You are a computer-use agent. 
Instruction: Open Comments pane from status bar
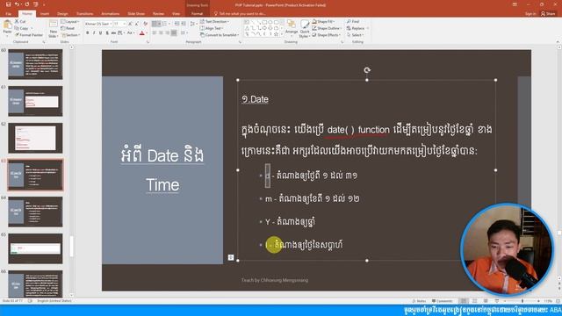point(442,301)
